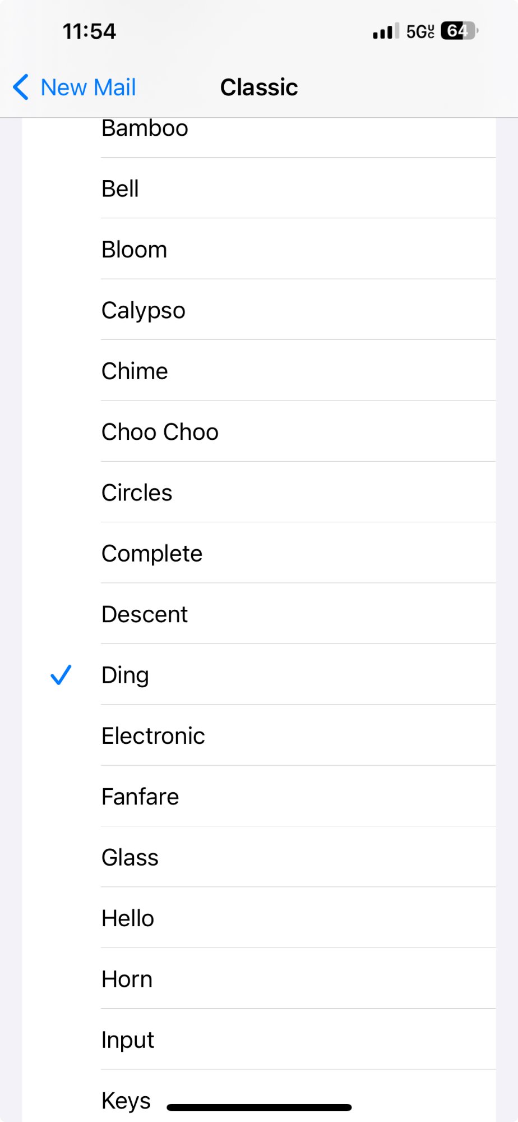Select Calypso from the list
The height and width of the screenshot is (1122, 518).
coord(144,310)
